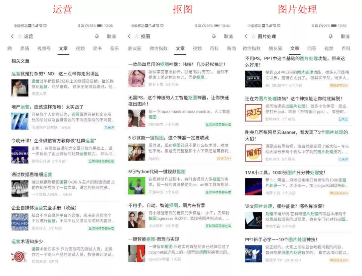Open article 地产运营,应该这样落地!太实战了
The image size is (362, 276).
[63, 118]
